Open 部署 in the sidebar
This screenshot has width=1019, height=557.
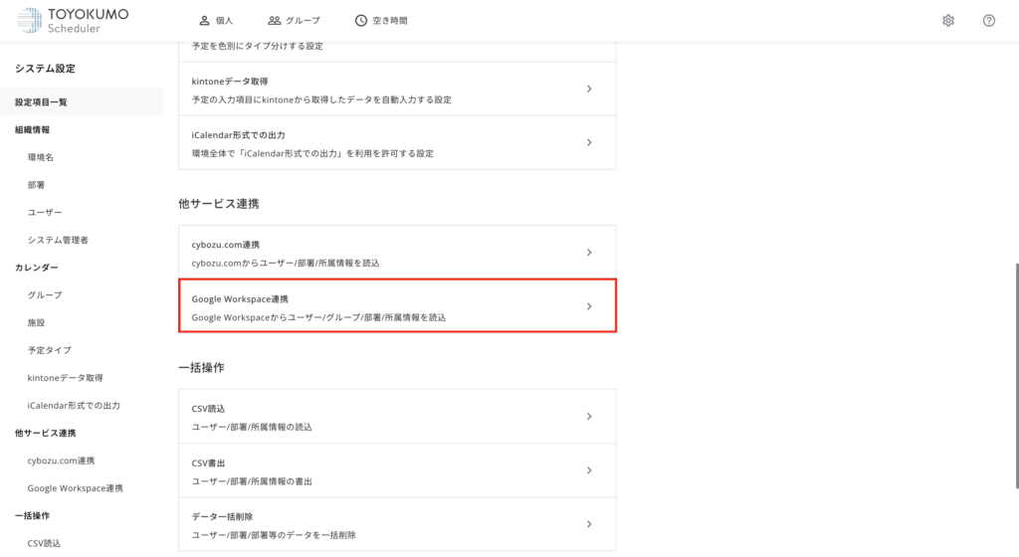point(36,185)
